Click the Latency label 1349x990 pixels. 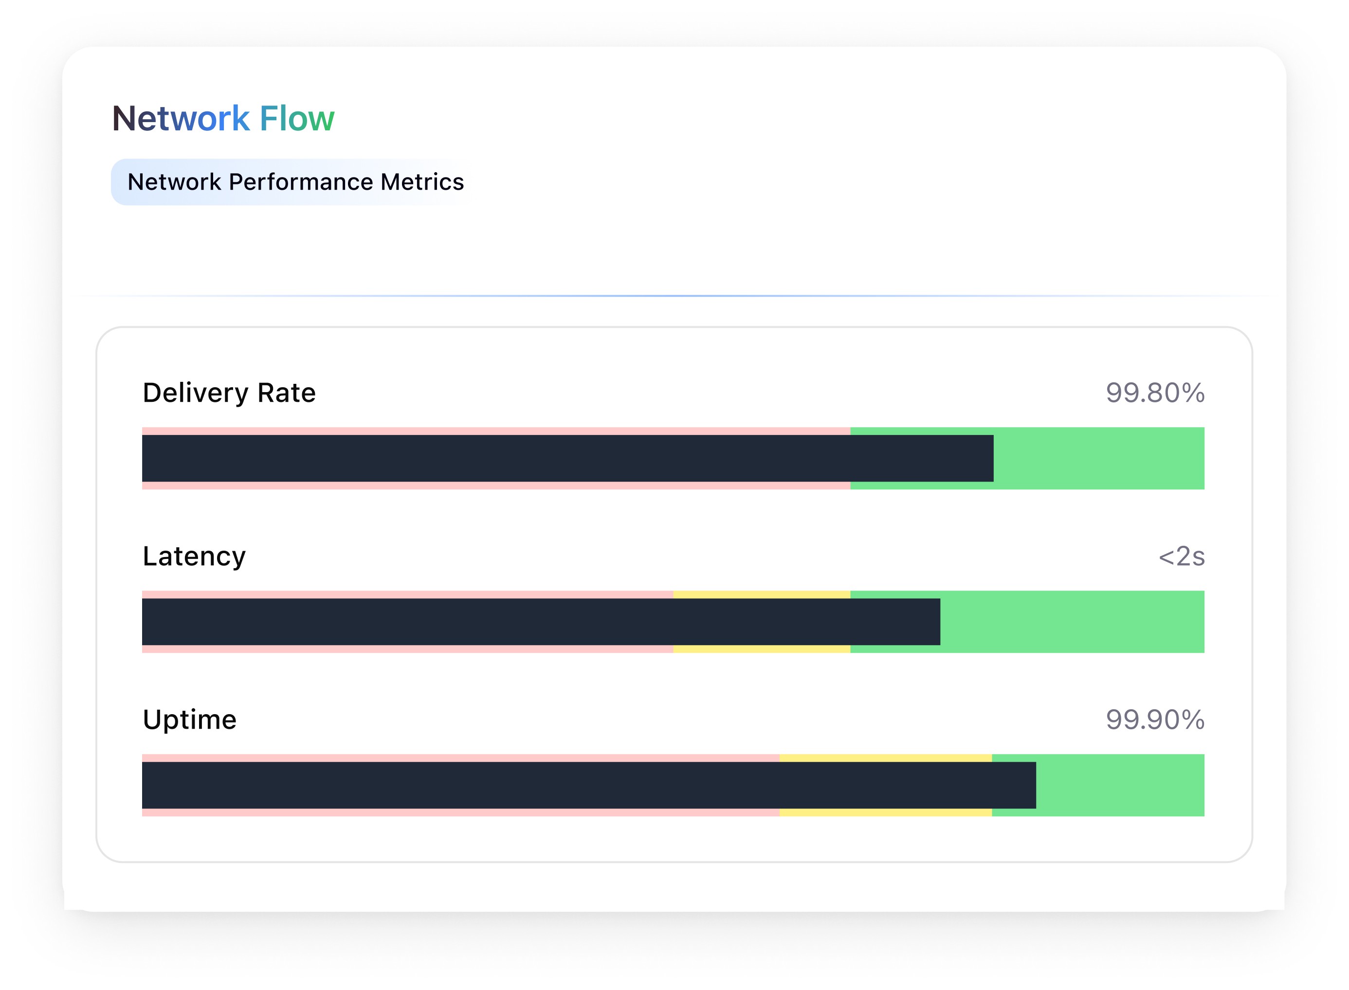coord(194,557)
